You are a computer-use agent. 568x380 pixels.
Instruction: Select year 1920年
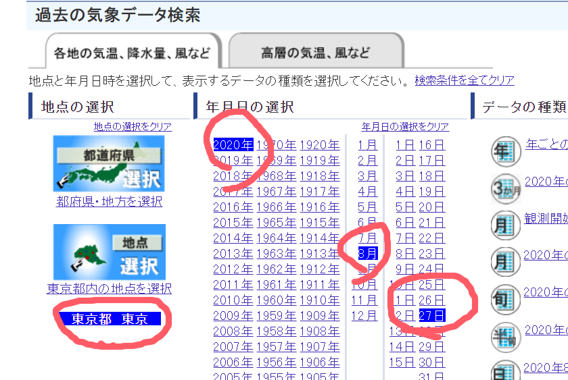point(319,145)
